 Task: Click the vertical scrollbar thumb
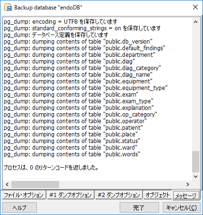tap(195, 161)
